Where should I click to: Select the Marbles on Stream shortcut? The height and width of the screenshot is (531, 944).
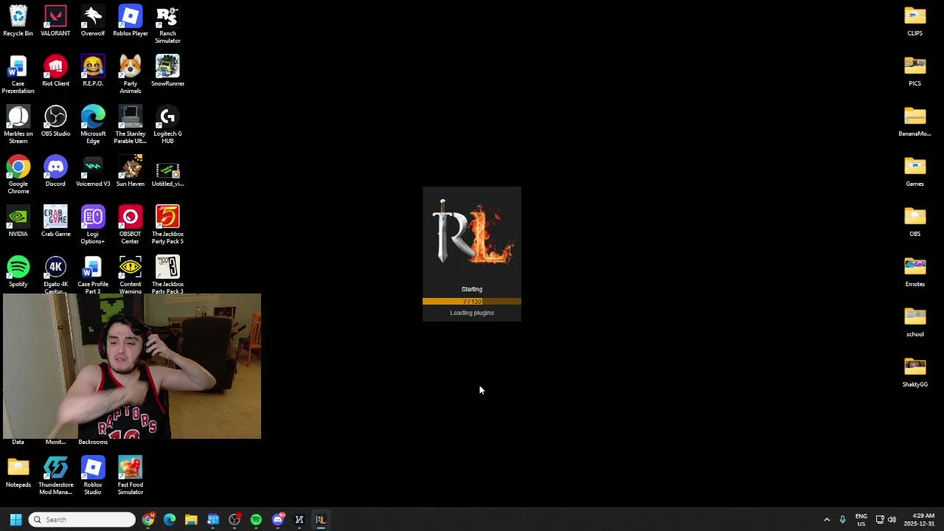pyautogui.click(x=18, y=125)
